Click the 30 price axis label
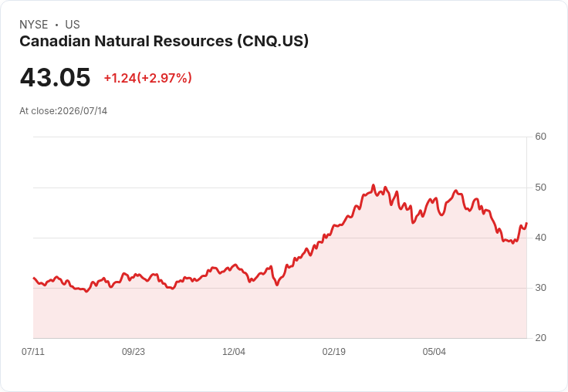 tap(540, 288)
